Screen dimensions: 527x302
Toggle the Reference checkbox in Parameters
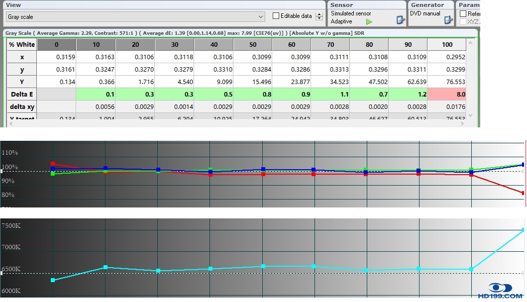click(463, 14)
